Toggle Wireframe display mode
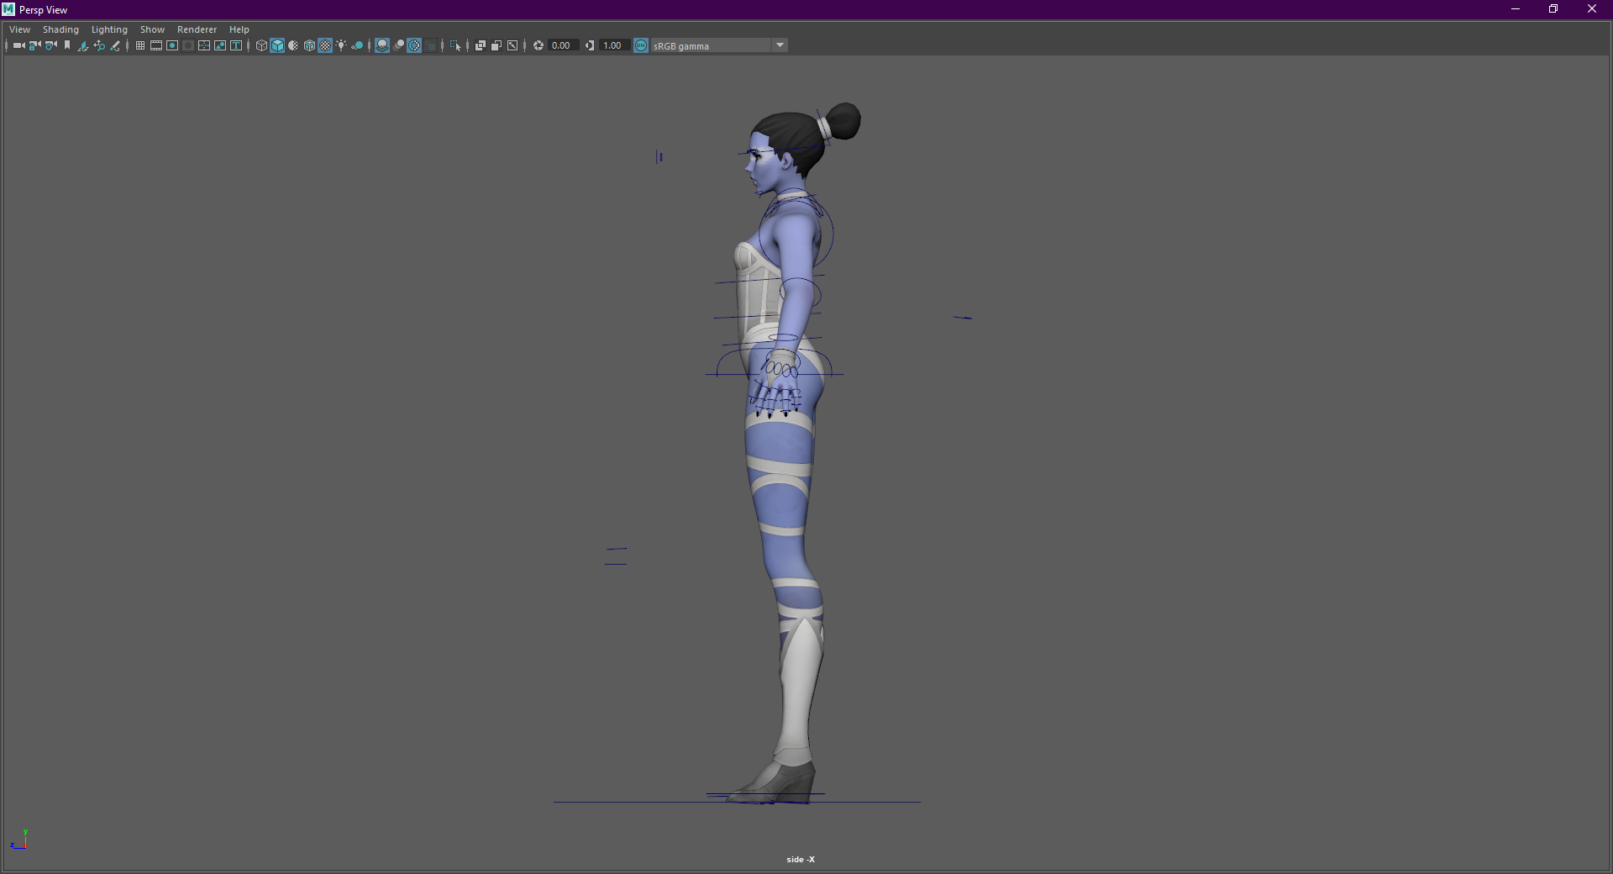Image resolution: width=1613 pixels, height=874 pixels. 261,45
